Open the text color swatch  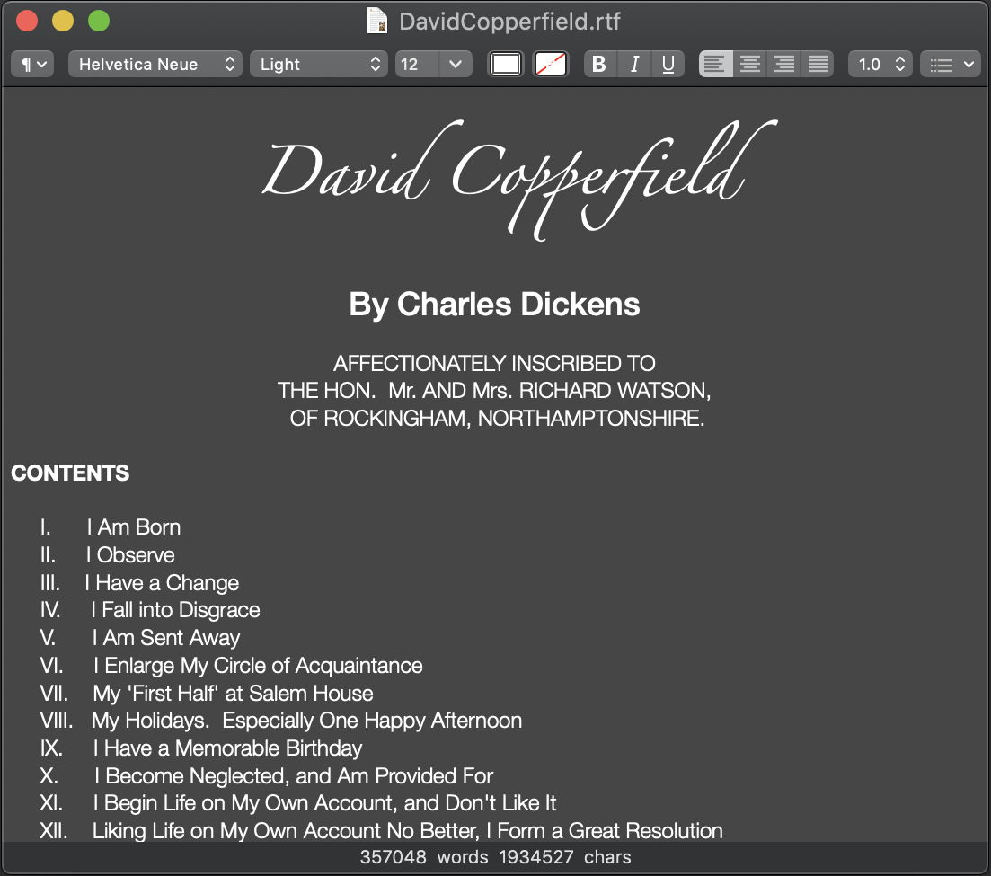pos(506,65)
